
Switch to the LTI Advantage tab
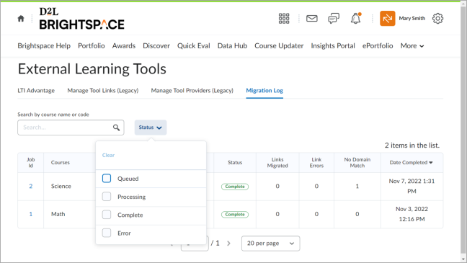point(36,91)
